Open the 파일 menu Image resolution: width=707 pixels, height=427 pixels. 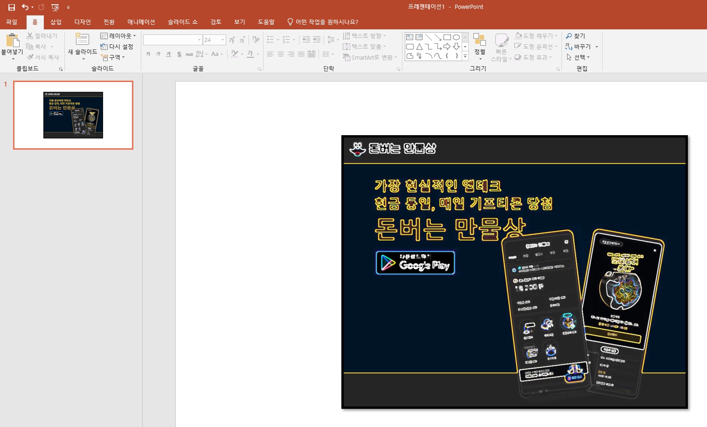coord(12,22)
